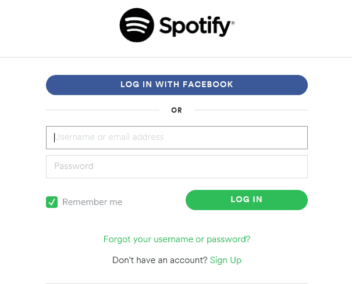This screenshot has width=352, height=284.
Task: Log in with Facebook
Action: pyautogui.click(x=177, y=85)
